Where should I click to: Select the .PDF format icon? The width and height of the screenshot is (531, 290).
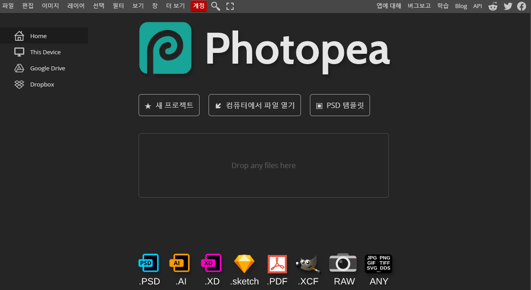click(277, 264)
